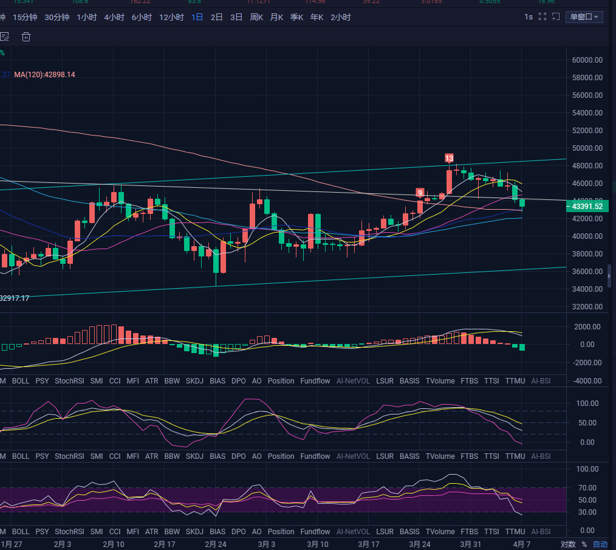616x550 pixels.
Task: Open the 单窗口 window layout dropdown
Action: pos(584,17)
